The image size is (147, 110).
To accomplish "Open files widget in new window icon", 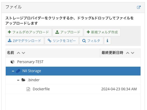I will 139,7.
